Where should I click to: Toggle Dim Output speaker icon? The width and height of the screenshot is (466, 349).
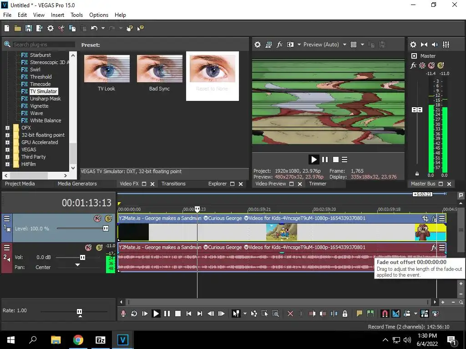[435, 45]
